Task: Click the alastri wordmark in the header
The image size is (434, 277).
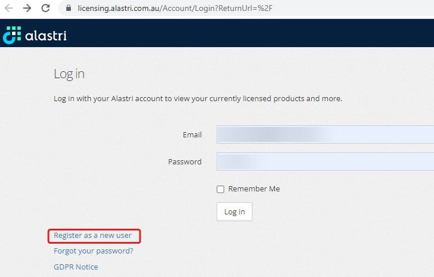Action: (x=46, y=36)
